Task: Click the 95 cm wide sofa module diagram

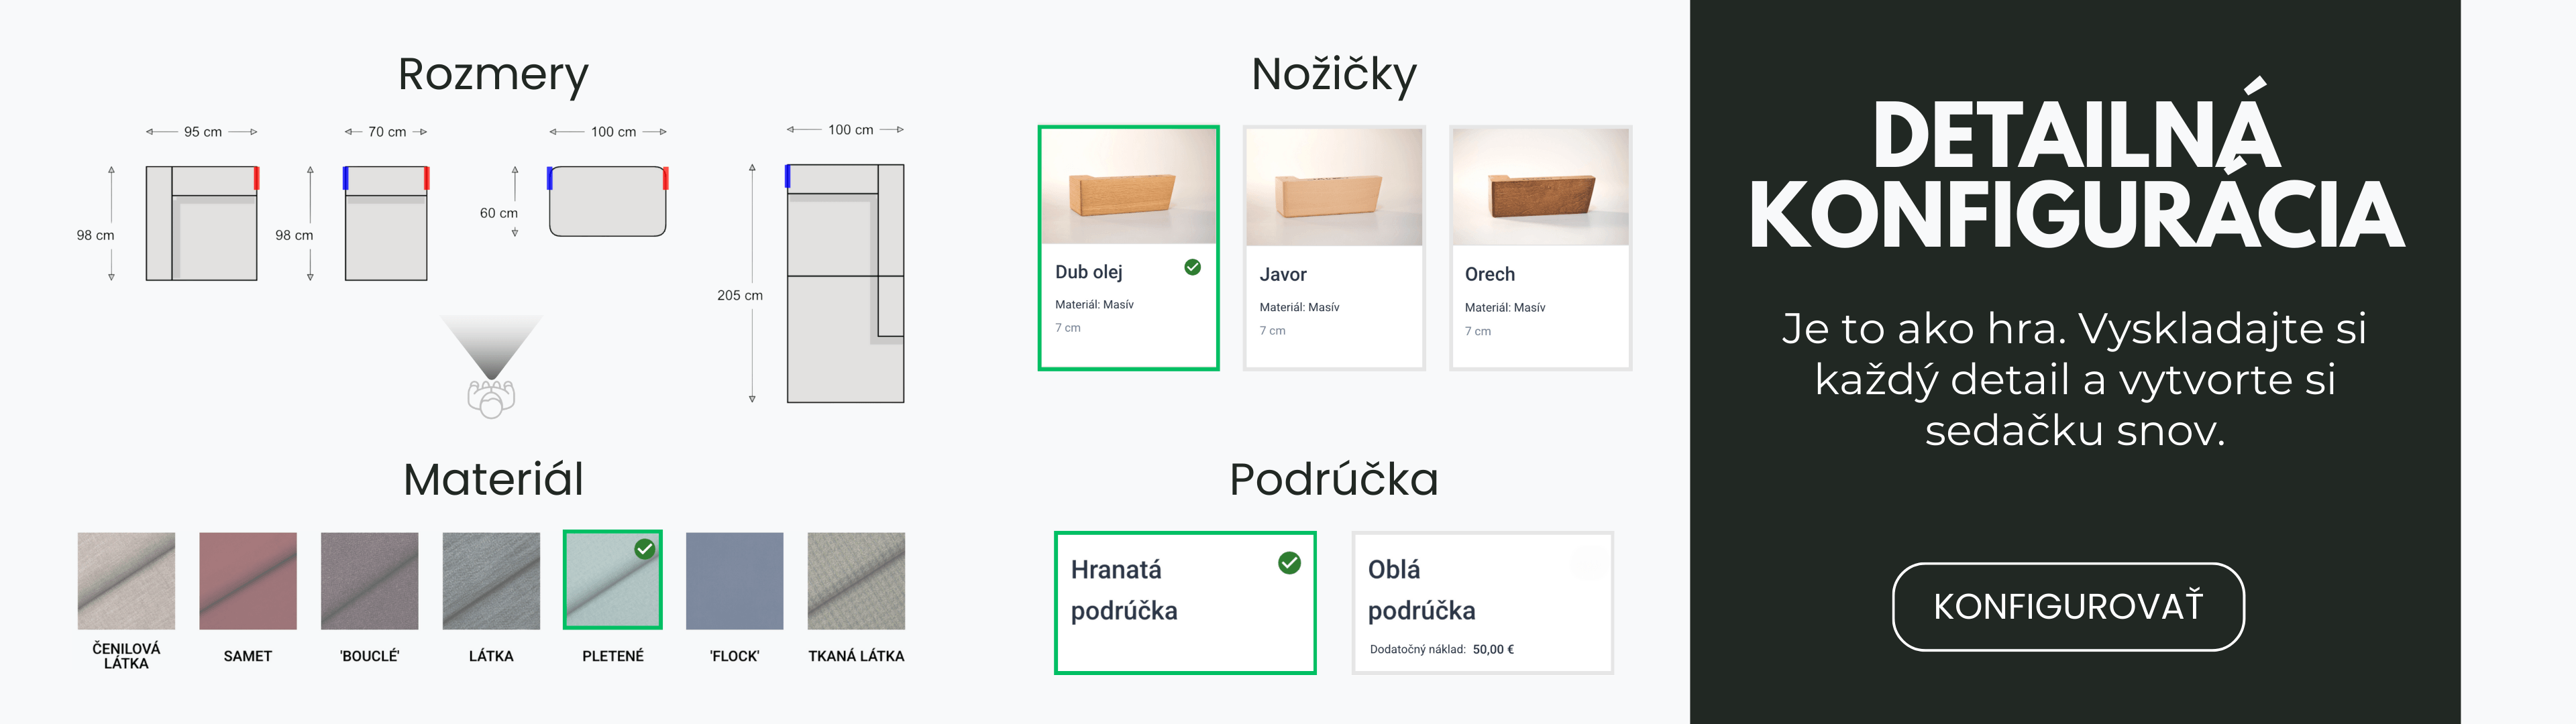Action: pos(202,223)
